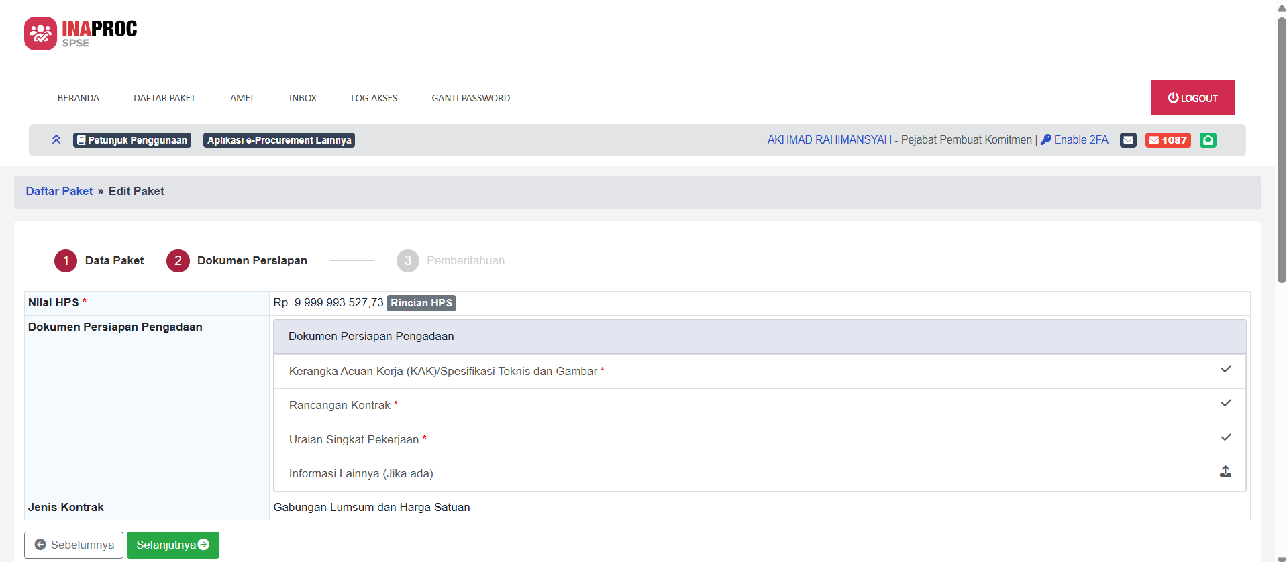This screenshot has width=1287, height=562.
Task: Open the red 1087 unread messages badge
Action: [x=1168, y=140]
